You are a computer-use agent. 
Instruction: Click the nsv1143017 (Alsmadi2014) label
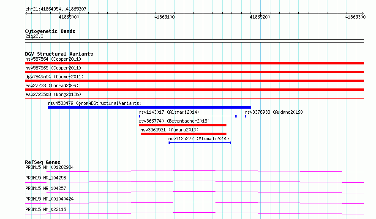(x=169, y=112)
